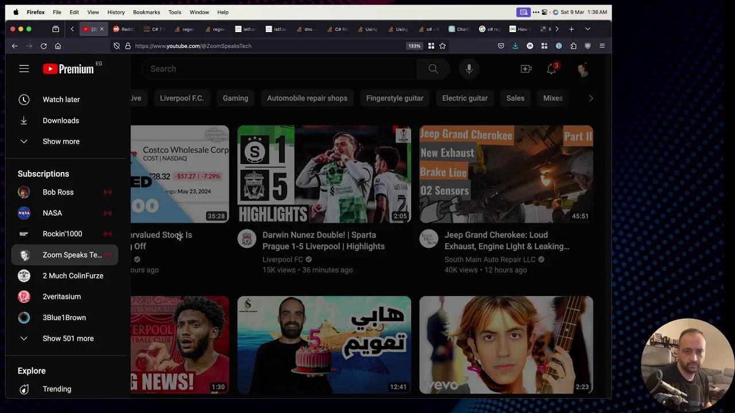The height and width of the screenshot is (413, 735).
Task: Open the Watch later playlist
Action: [x=61, y=100]
